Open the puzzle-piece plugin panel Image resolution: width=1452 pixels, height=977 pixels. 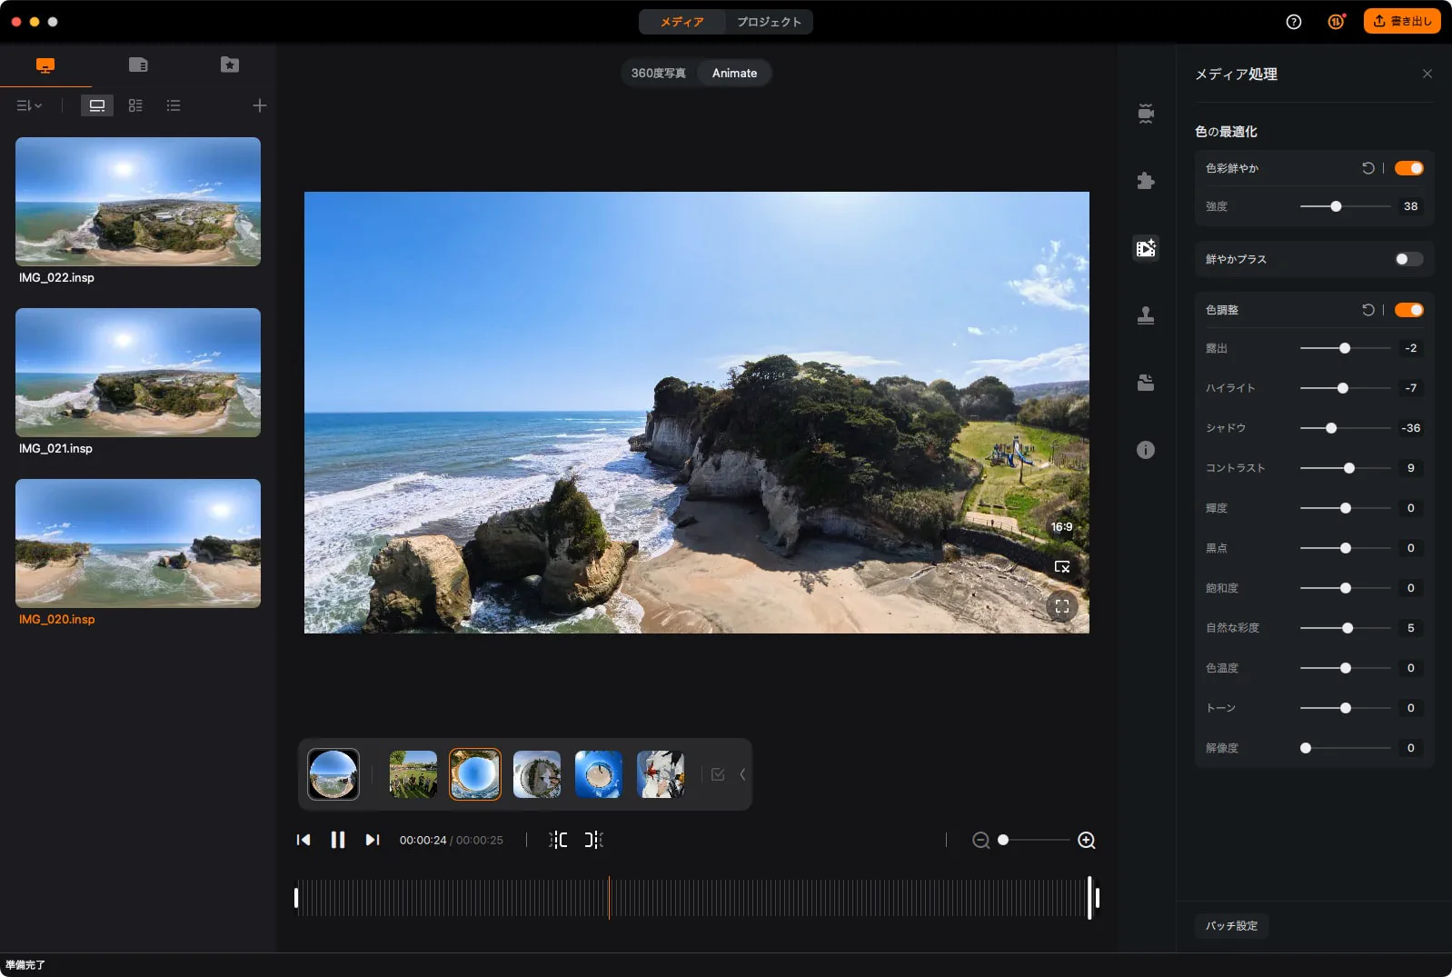pos(1146,181)
